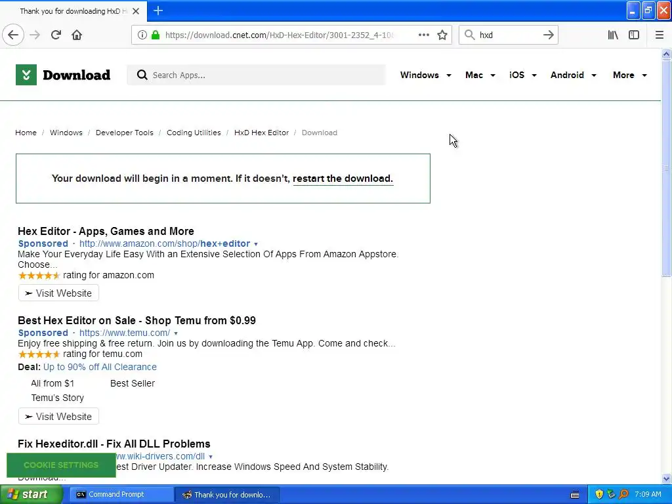Click Visit Website under Amazon ad
672x504 pixels.
coord(58,293)
